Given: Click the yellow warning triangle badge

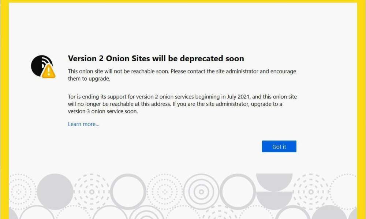Looking at the screenshot, I should [49, 72].
